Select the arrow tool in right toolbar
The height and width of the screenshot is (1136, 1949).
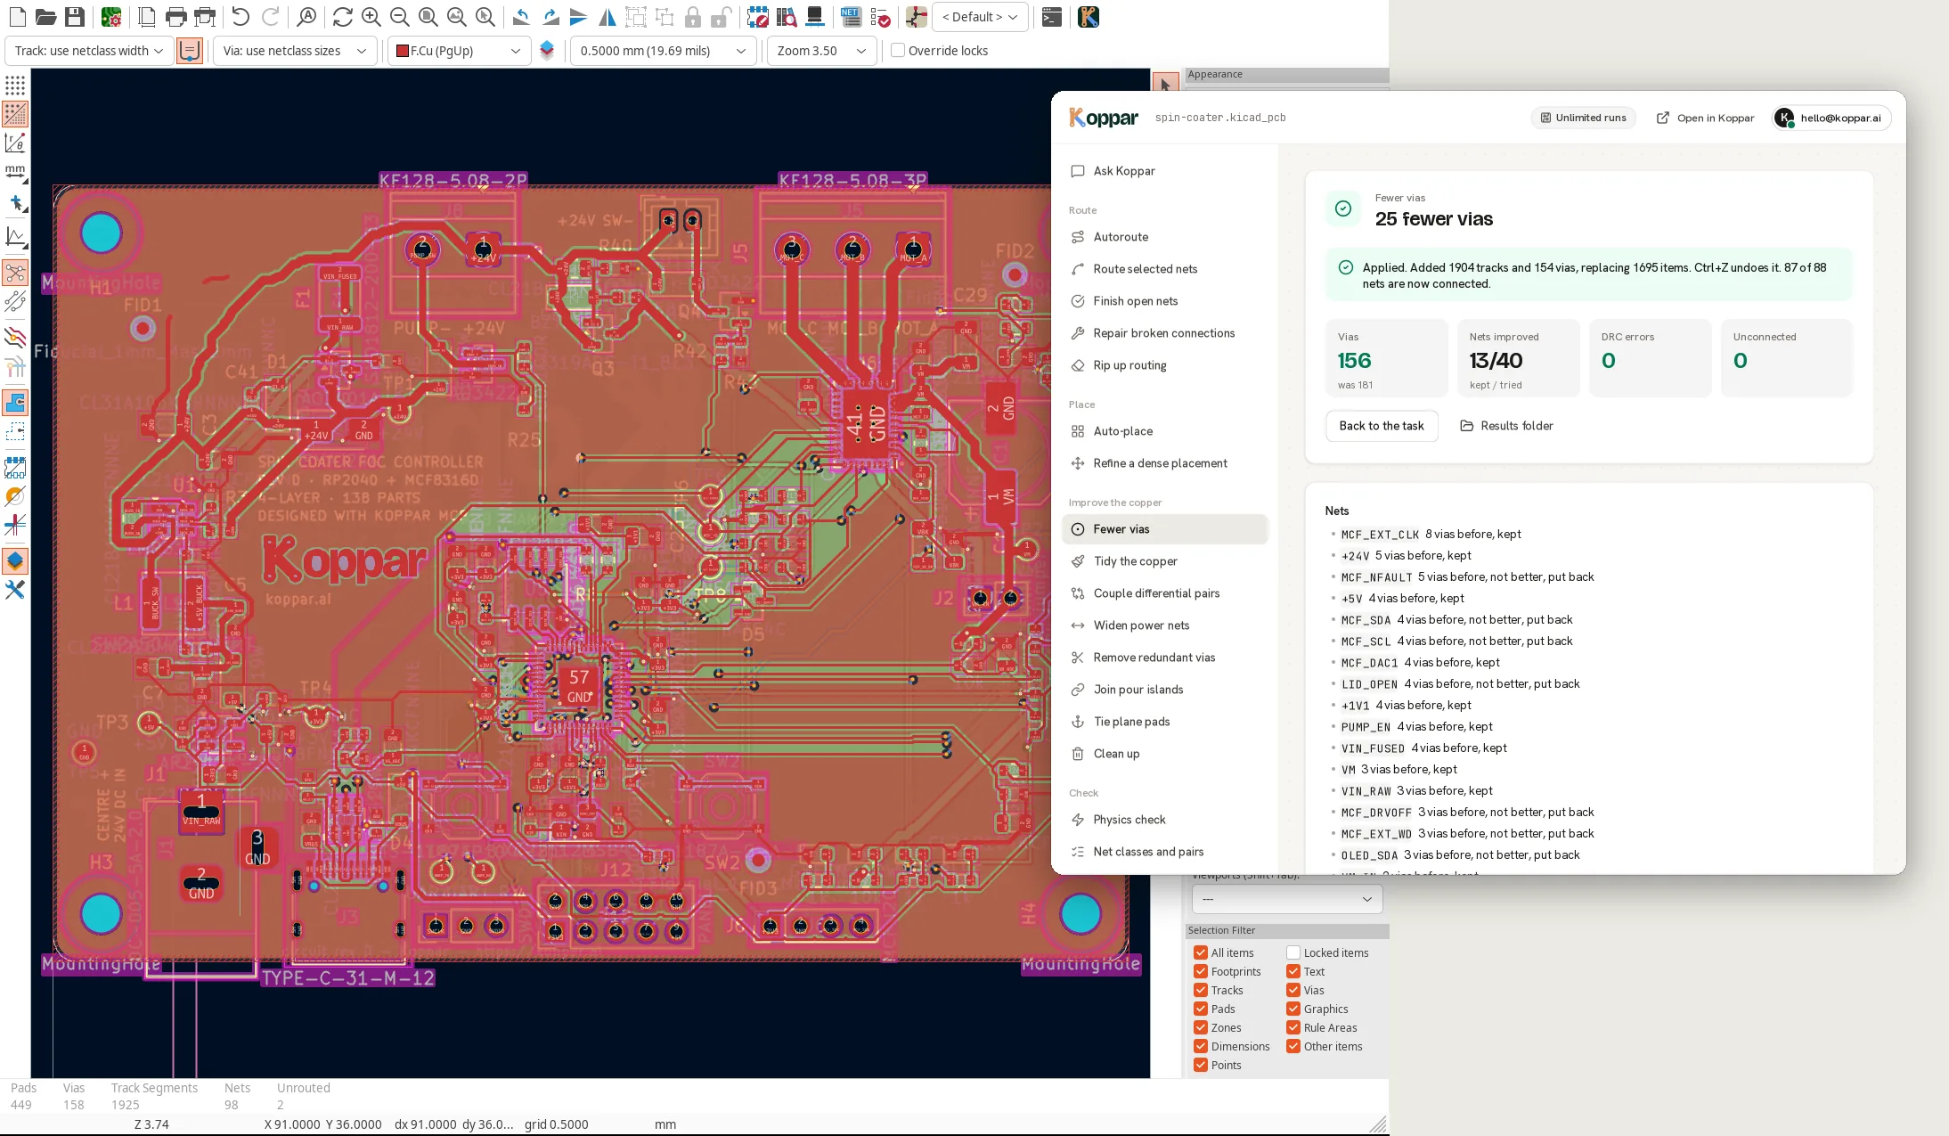click(x=1165, y=85)
